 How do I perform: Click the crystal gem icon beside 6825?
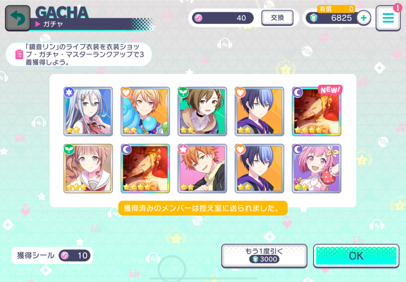point(314,18)
